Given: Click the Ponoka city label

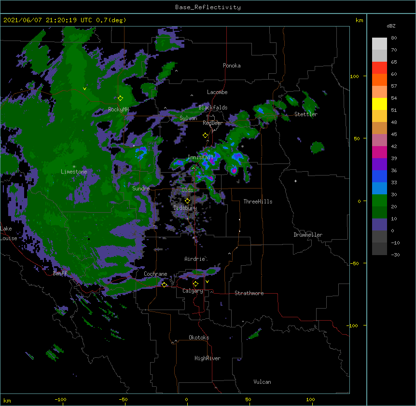Looking at the screenshot, I should point(232,66).
